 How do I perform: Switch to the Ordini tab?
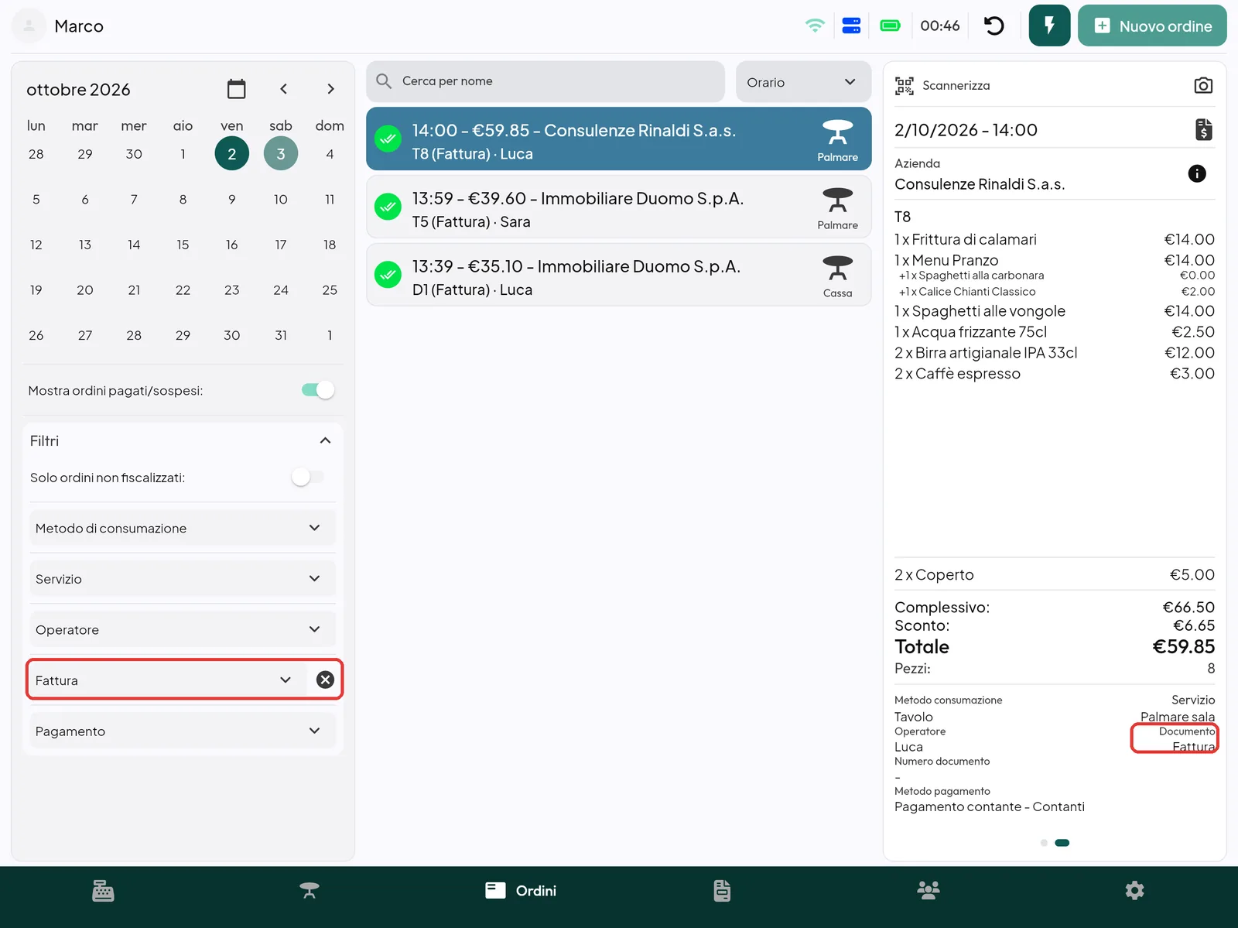[x=521, y=891]
